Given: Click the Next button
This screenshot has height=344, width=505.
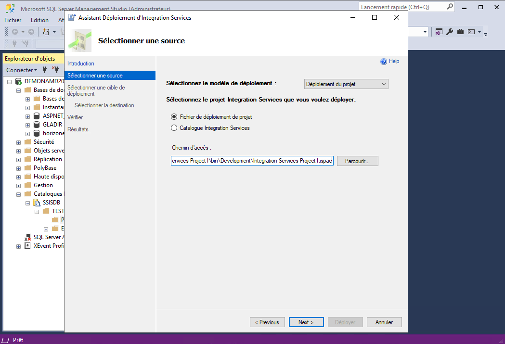Looking at the screenshot, I should point(306,322).
